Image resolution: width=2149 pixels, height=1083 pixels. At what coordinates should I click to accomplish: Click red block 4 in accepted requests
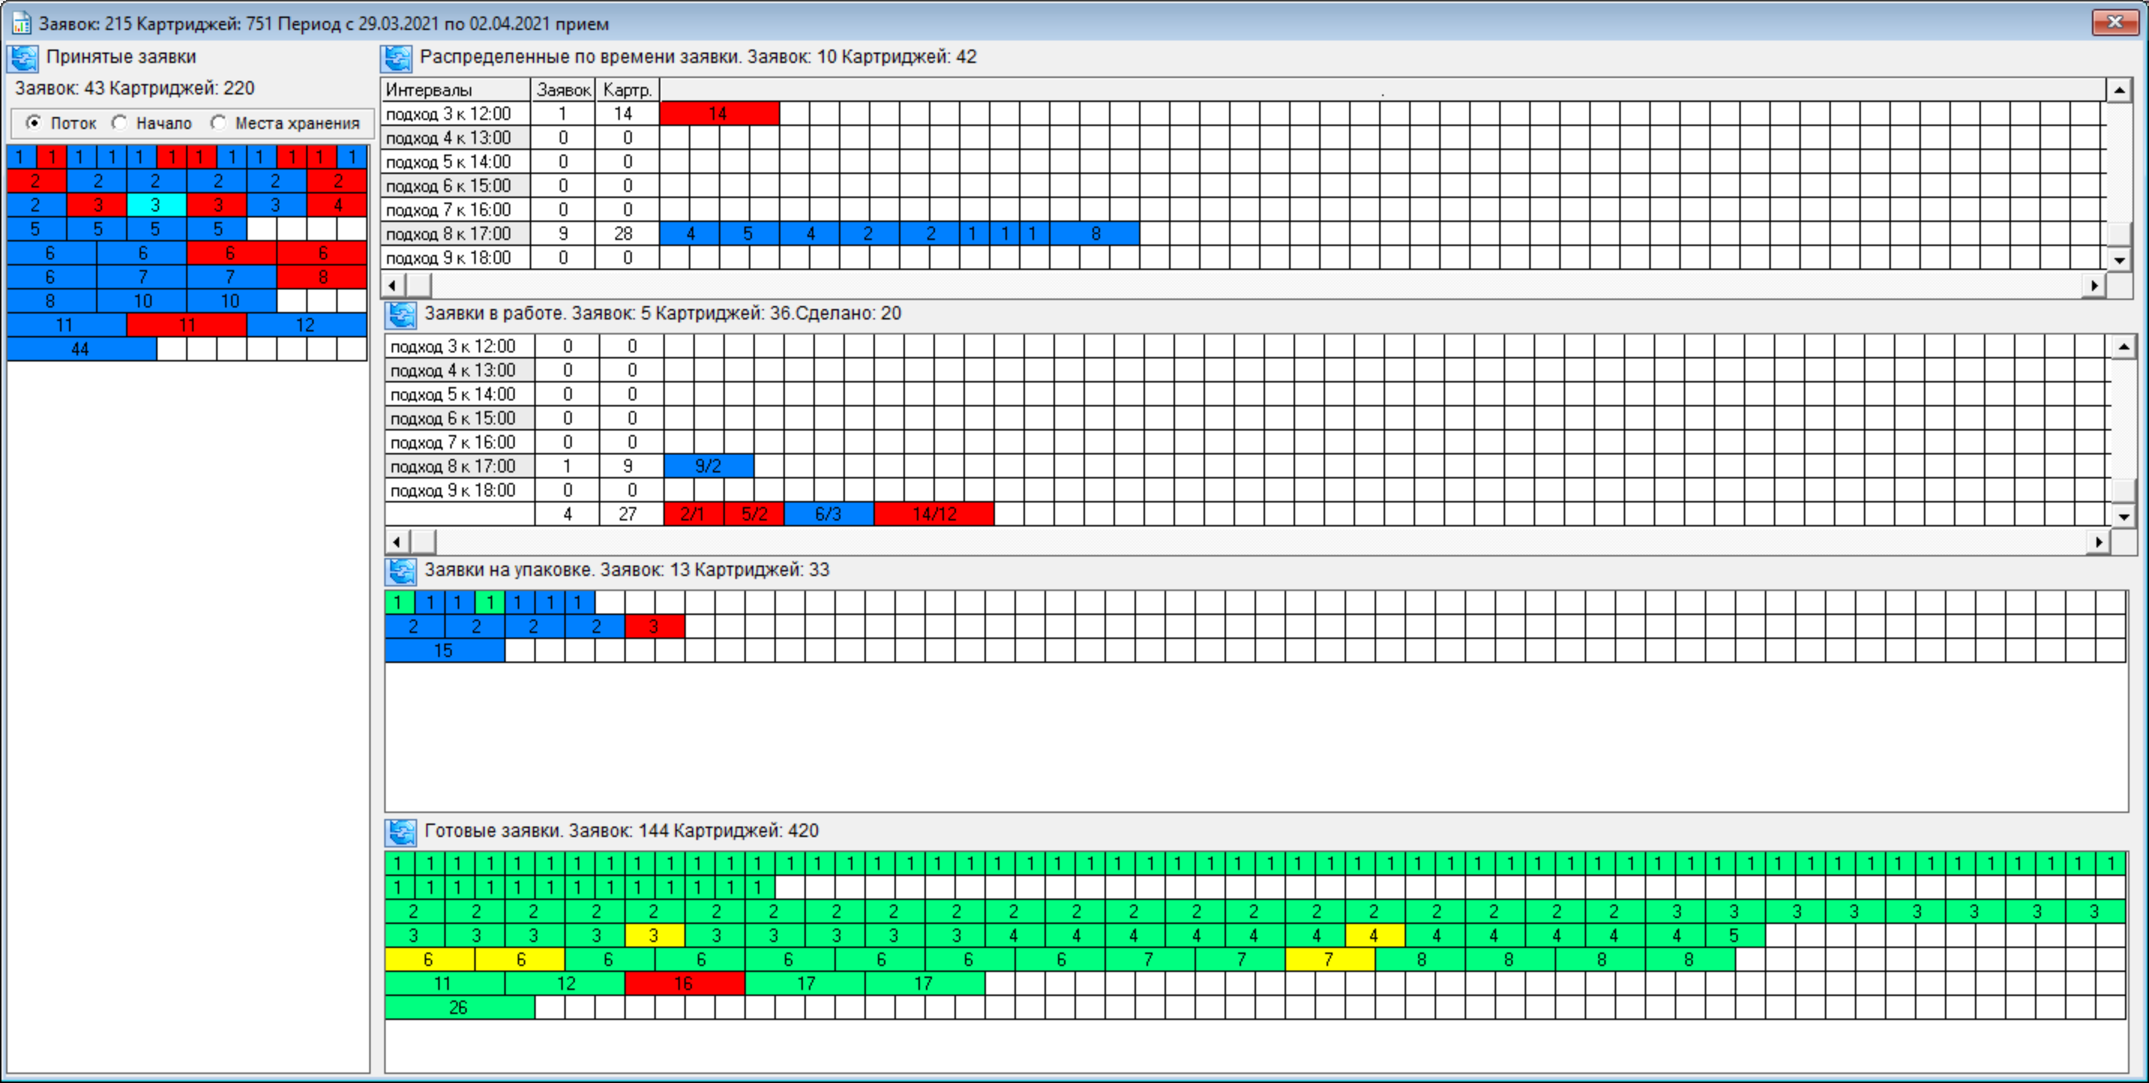click(337, 205)
